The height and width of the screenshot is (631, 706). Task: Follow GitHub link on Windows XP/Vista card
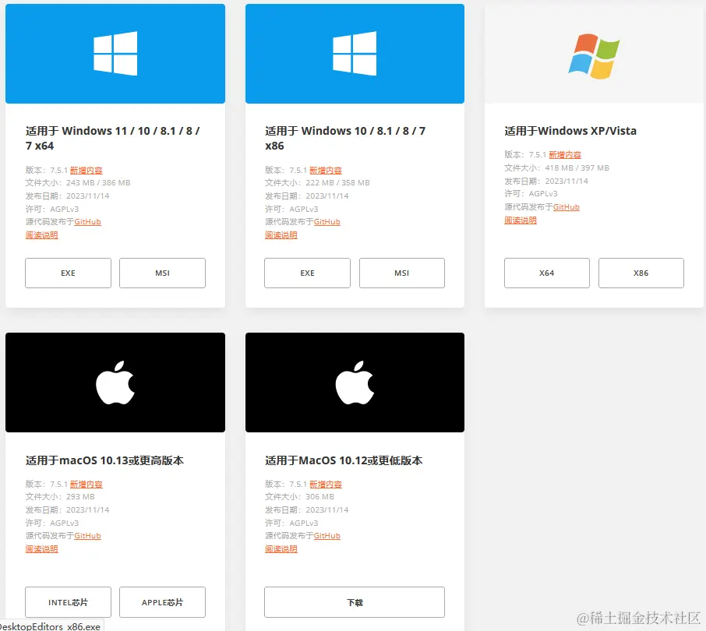(x=566, y=207)
